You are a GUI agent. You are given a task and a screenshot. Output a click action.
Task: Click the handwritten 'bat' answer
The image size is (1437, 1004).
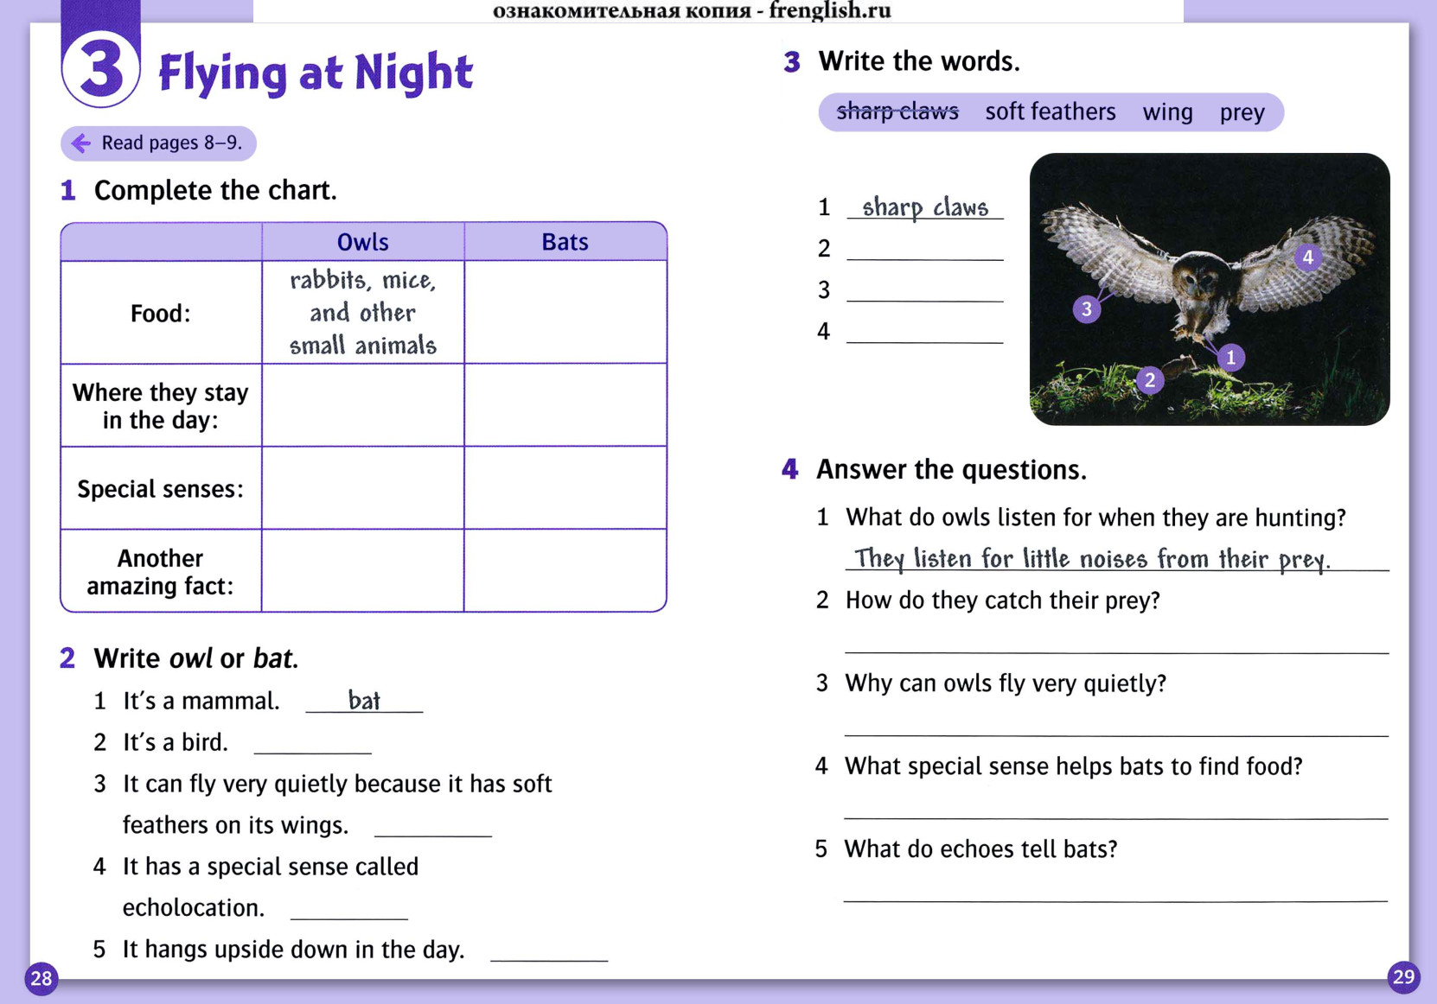[x=364, y=700]
